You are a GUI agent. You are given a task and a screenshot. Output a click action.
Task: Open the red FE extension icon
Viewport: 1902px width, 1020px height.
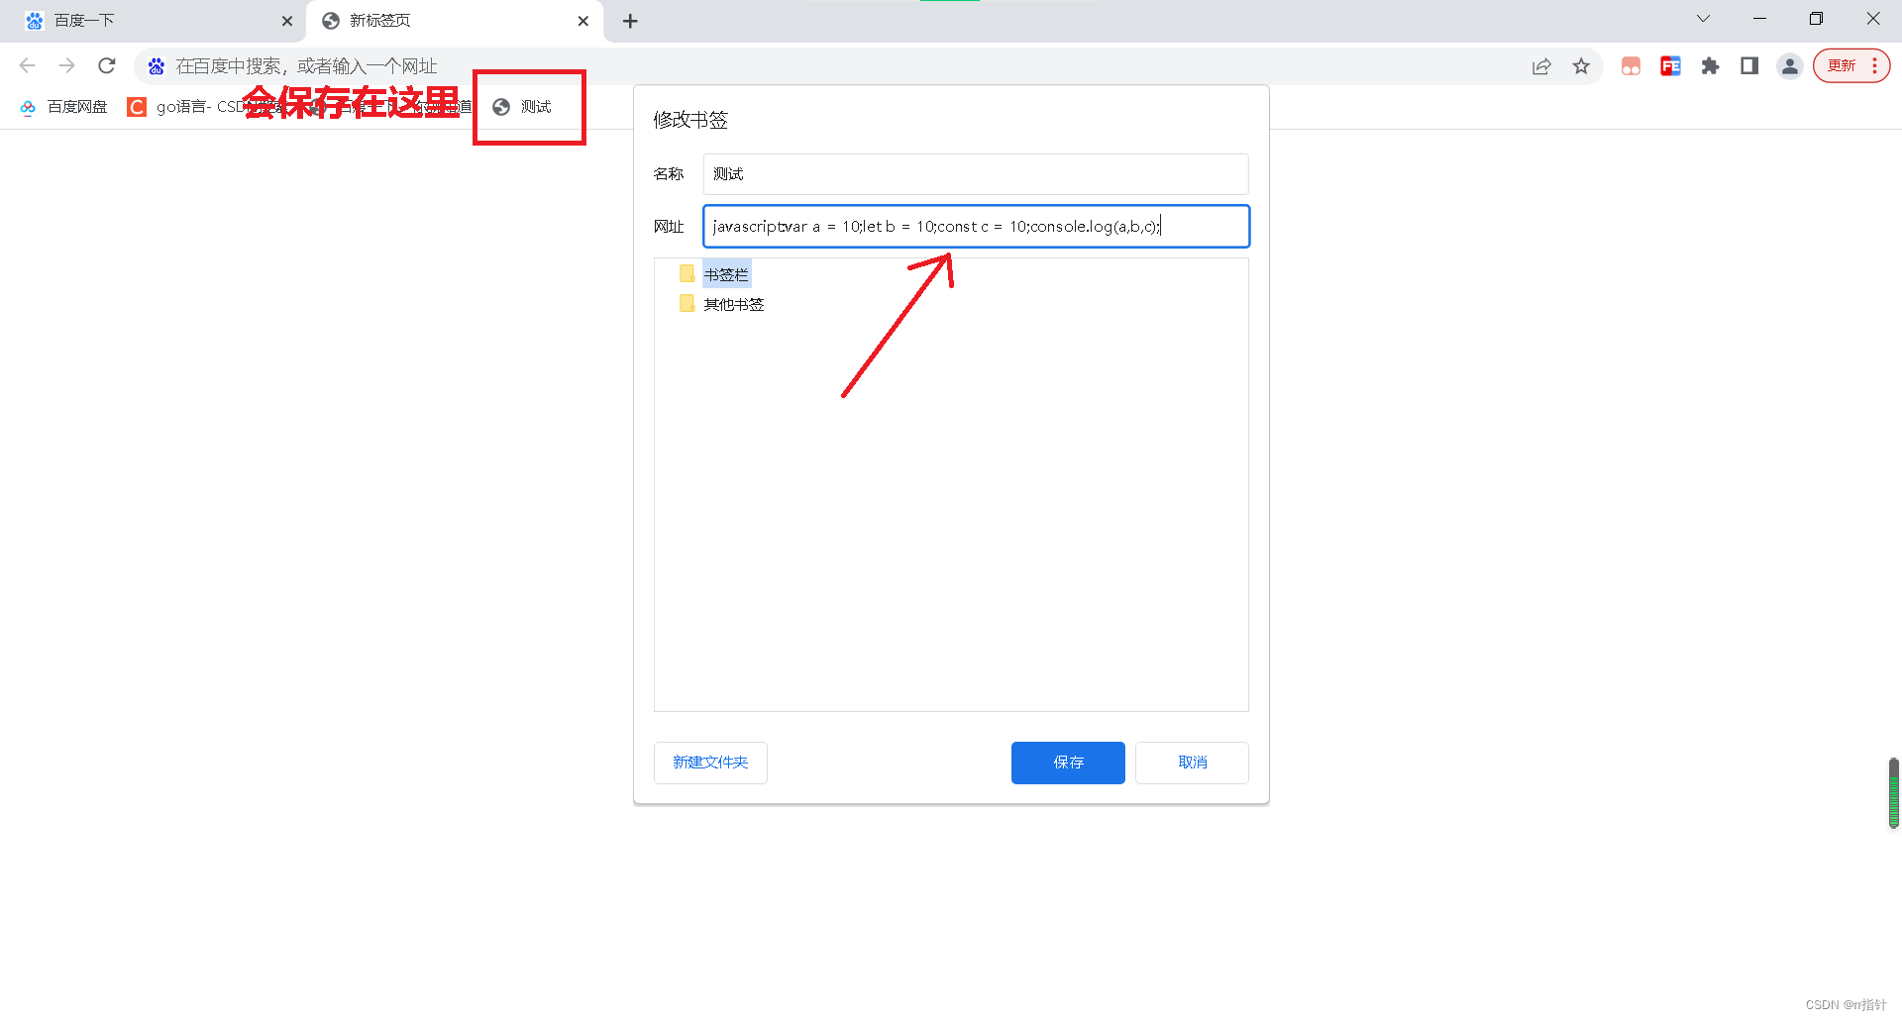click(1670, 66)
